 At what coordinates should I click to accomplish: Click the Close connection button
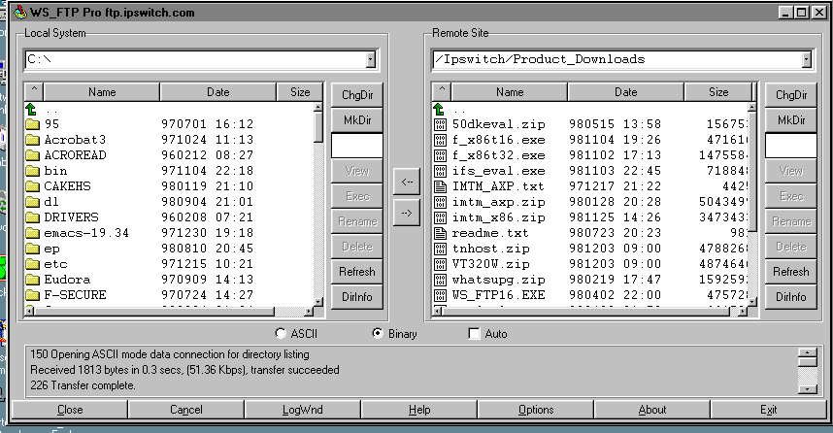click(70, 410)
